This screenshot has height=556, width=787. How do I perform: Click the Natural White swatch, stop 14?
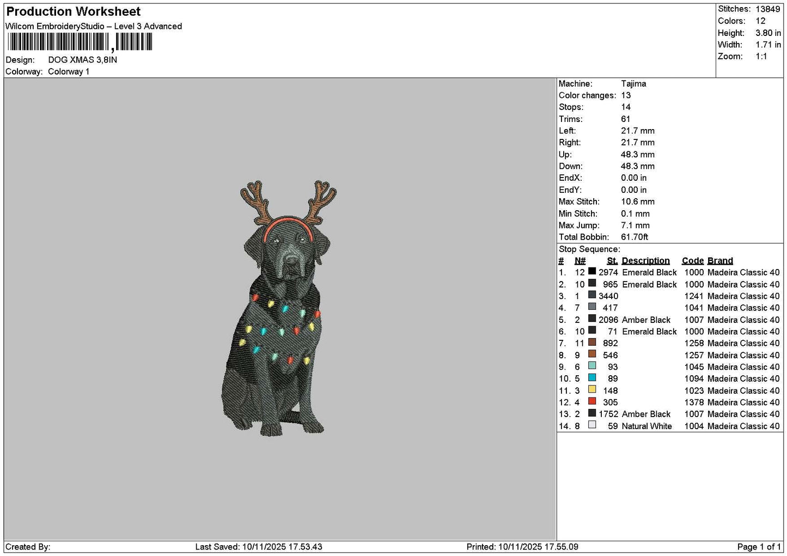coord(592,425)
